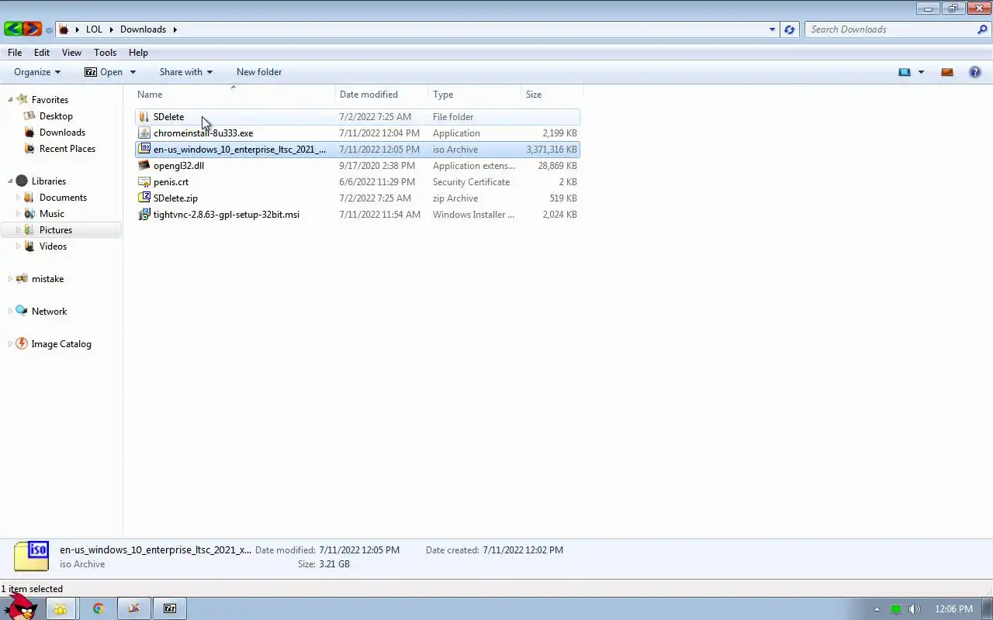The image size is (993, 620).
Task: Open the Music library
Action: point(52,214)
